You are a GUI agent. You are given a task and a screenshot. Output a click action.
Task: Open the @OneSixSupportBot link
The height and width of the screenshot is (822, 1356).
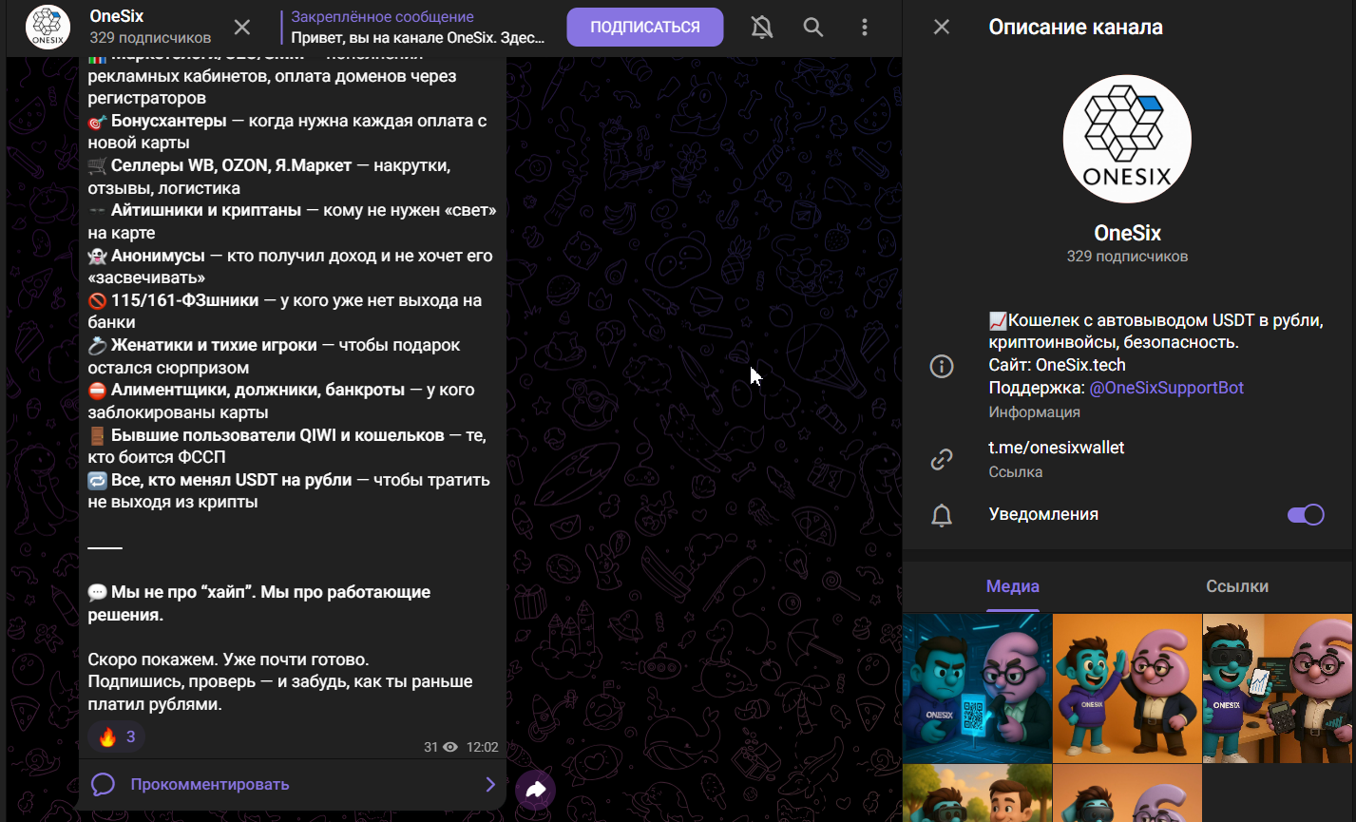[1167, 388]
